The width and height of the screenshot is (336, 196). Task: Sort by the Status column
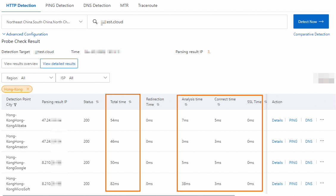pyautogui.click(x=97, y=102)
